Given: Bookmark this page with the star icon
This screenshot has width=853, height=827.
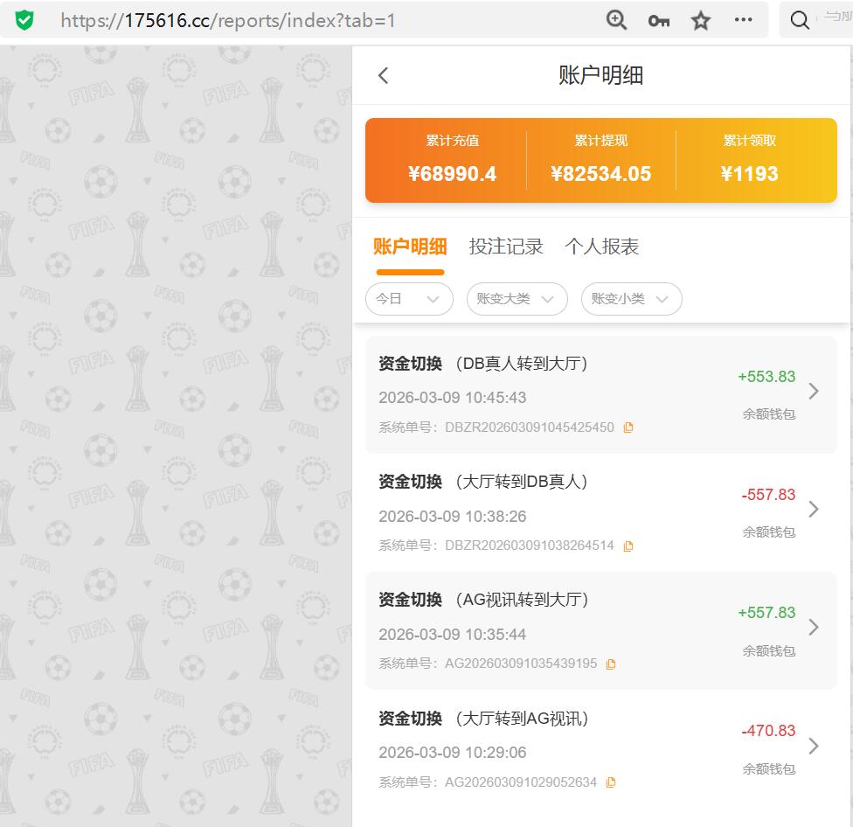Looking at the screenshot, I should 700,19.
